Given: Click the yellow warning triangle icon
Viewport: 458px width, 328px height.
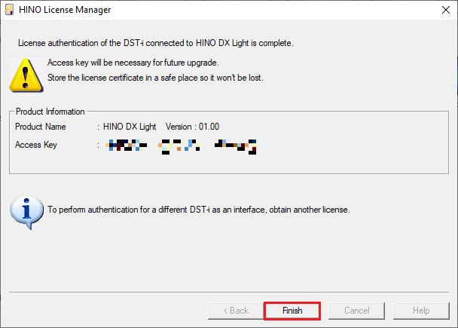Looking at the screenshot, I should 26,75.
